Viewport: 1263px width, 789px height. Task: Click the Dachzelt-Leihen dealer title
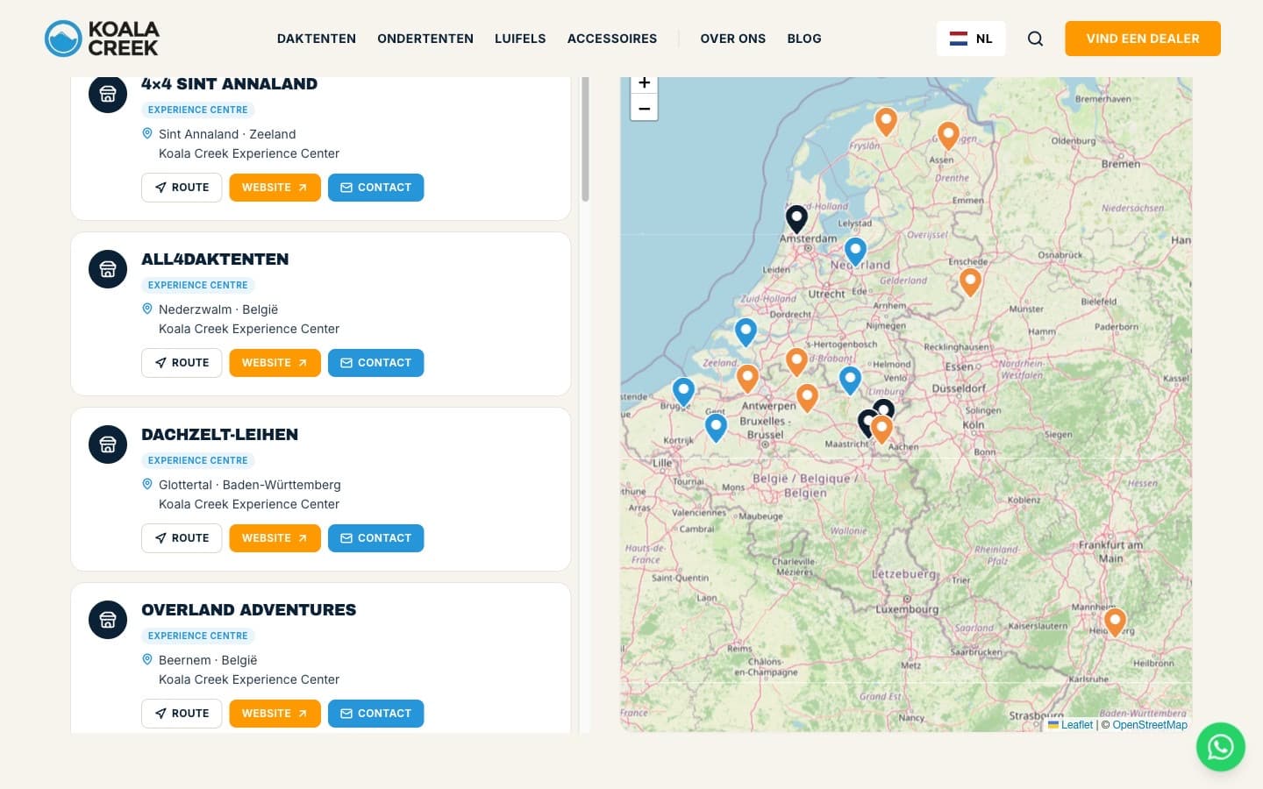pos(219,435)
